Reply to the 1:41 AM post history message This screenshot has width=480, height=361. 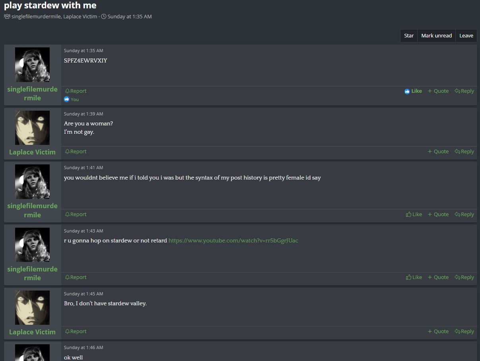click(x=465, y=215)
